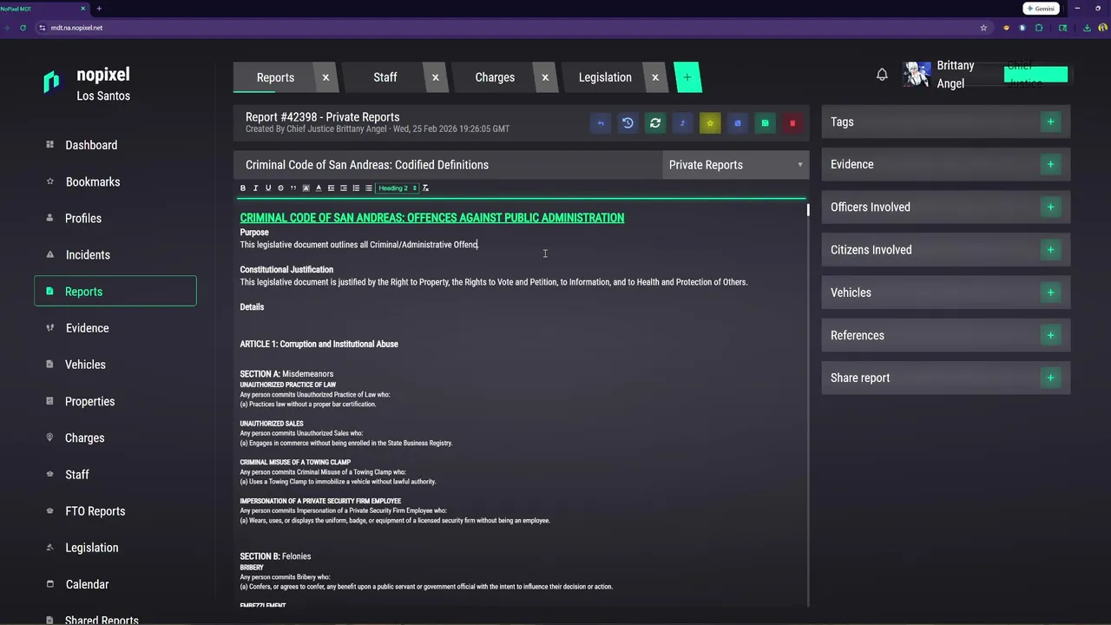Switch to the Charges tab
1111x625 pixels.
pyautogui.click(x=495, y=77)
